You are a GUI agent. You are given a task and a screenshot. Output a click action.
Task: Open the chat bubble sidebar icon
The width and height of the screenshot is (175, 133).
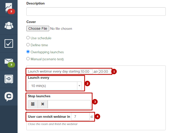click(x=9, y=96)
